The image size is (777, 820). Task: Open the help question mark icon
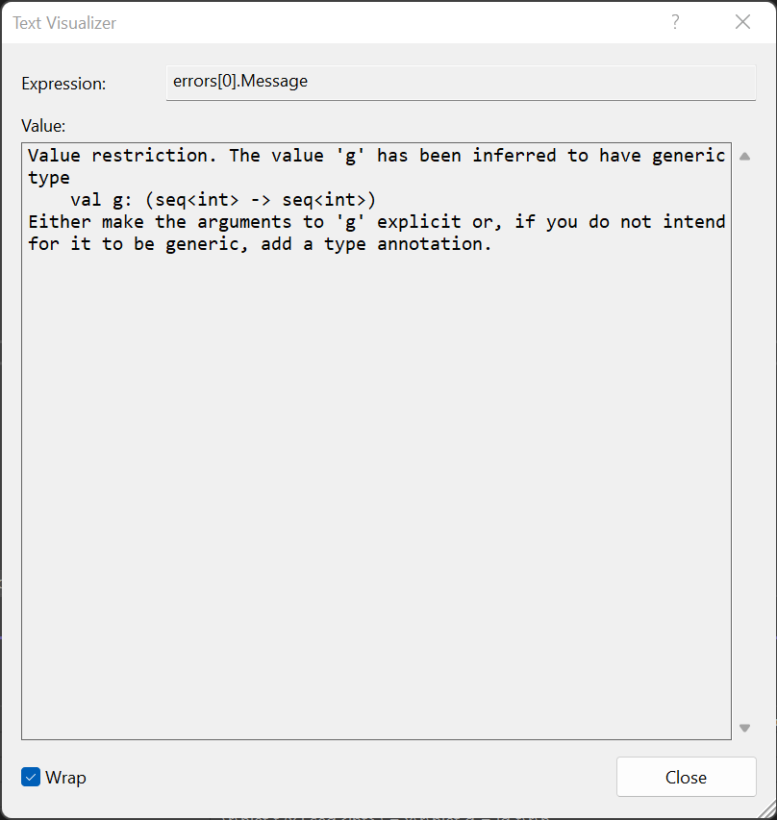pyautogui.click(x=674, y=21)
